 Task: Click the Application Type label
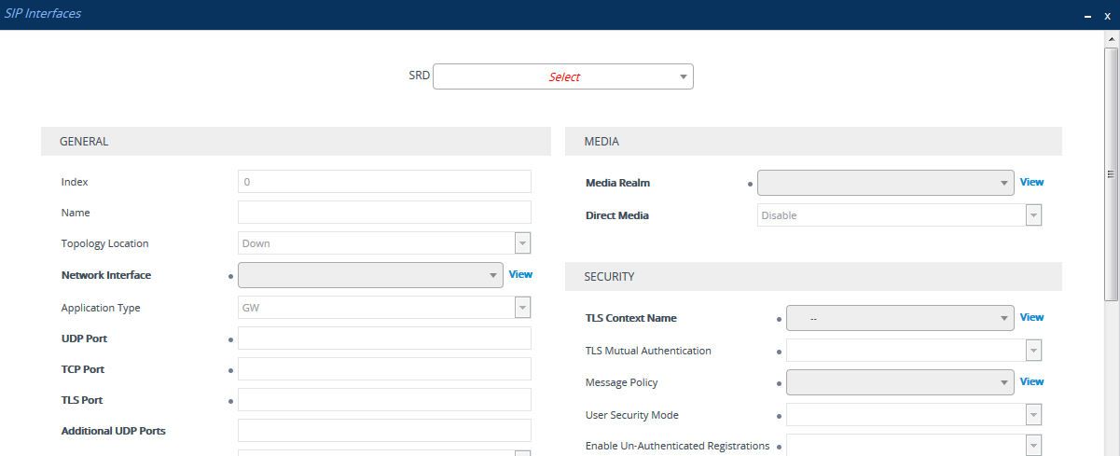(x=100, y=308)
